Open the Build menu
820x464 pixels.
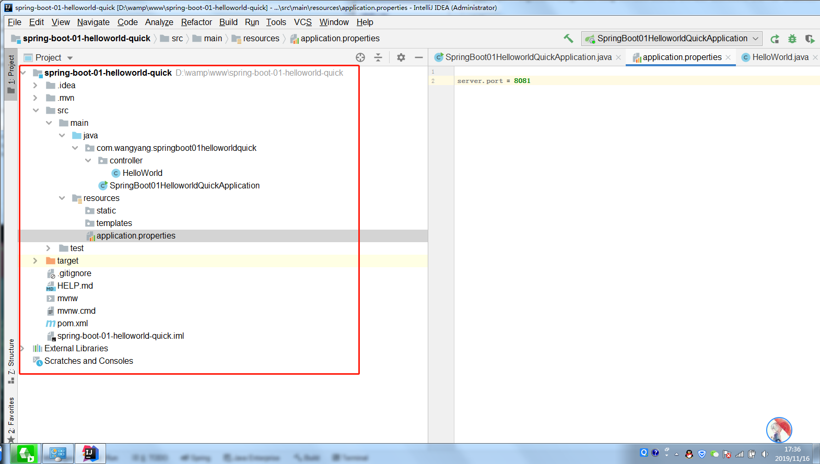click(x=228, y=22)
